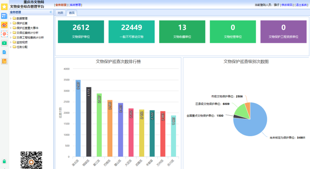Open the orange book sidebar icon
This screenshot has width=310, height=169.
[x=4, y=61]
